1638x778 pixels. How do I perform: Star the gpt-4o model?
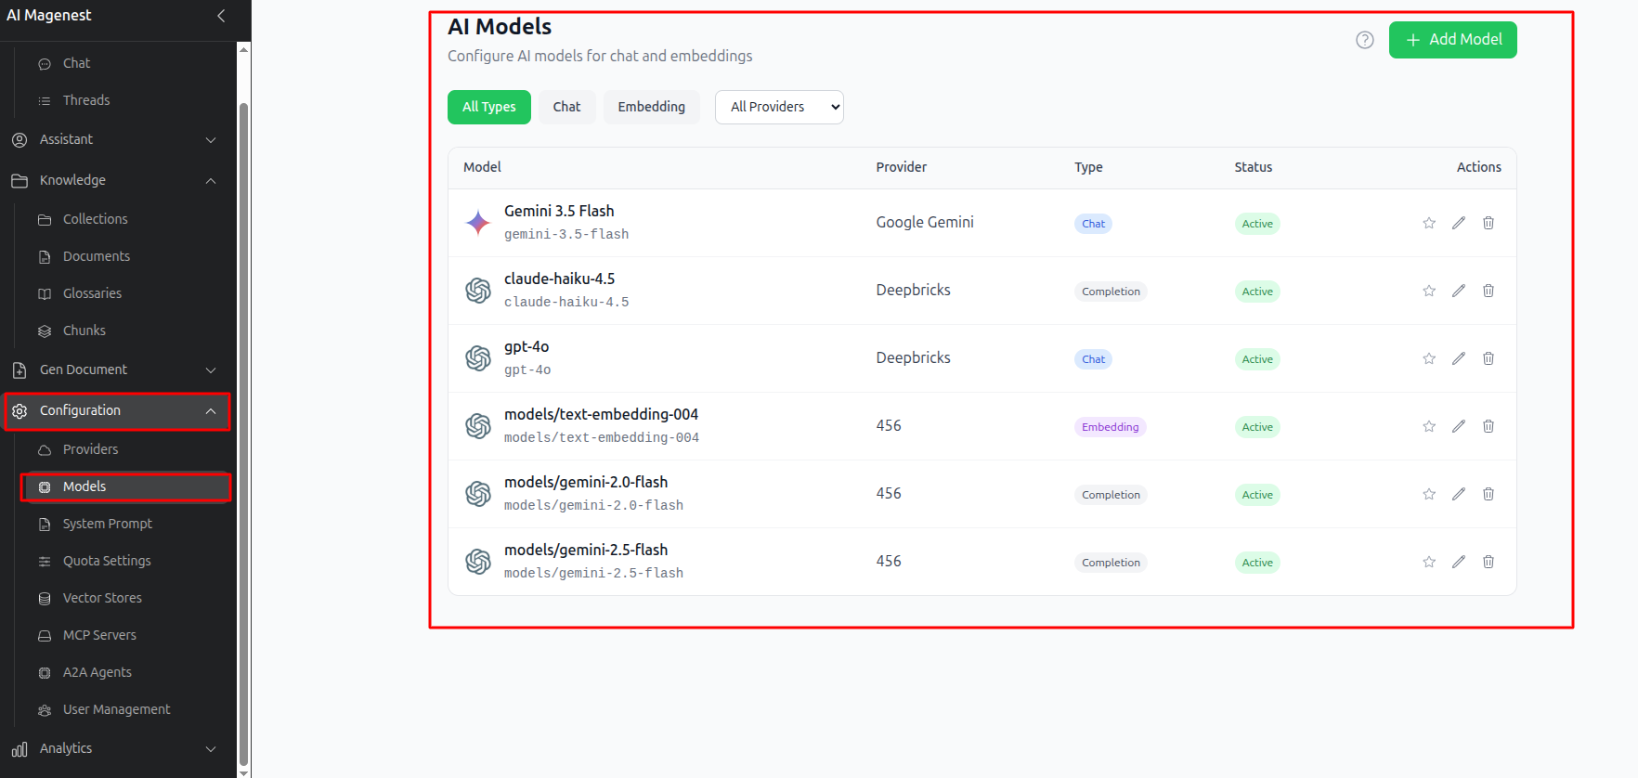point(1429,358)
